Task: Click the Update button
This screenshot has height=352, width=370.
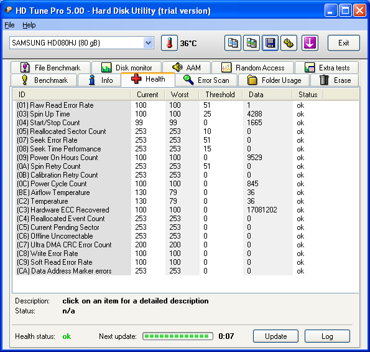Action: pos(275,336)
